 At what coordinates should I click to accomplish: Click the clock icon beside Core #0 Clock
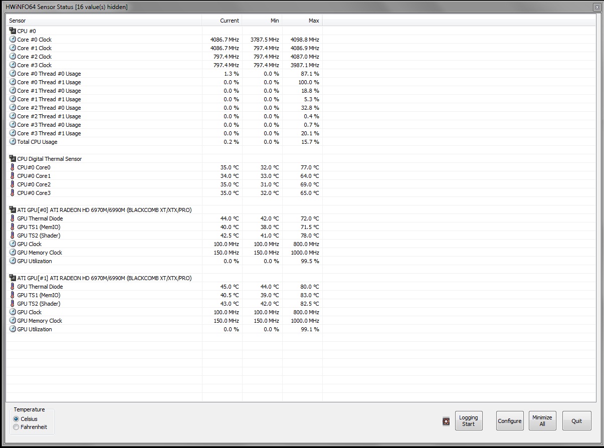tap(13, 40)
